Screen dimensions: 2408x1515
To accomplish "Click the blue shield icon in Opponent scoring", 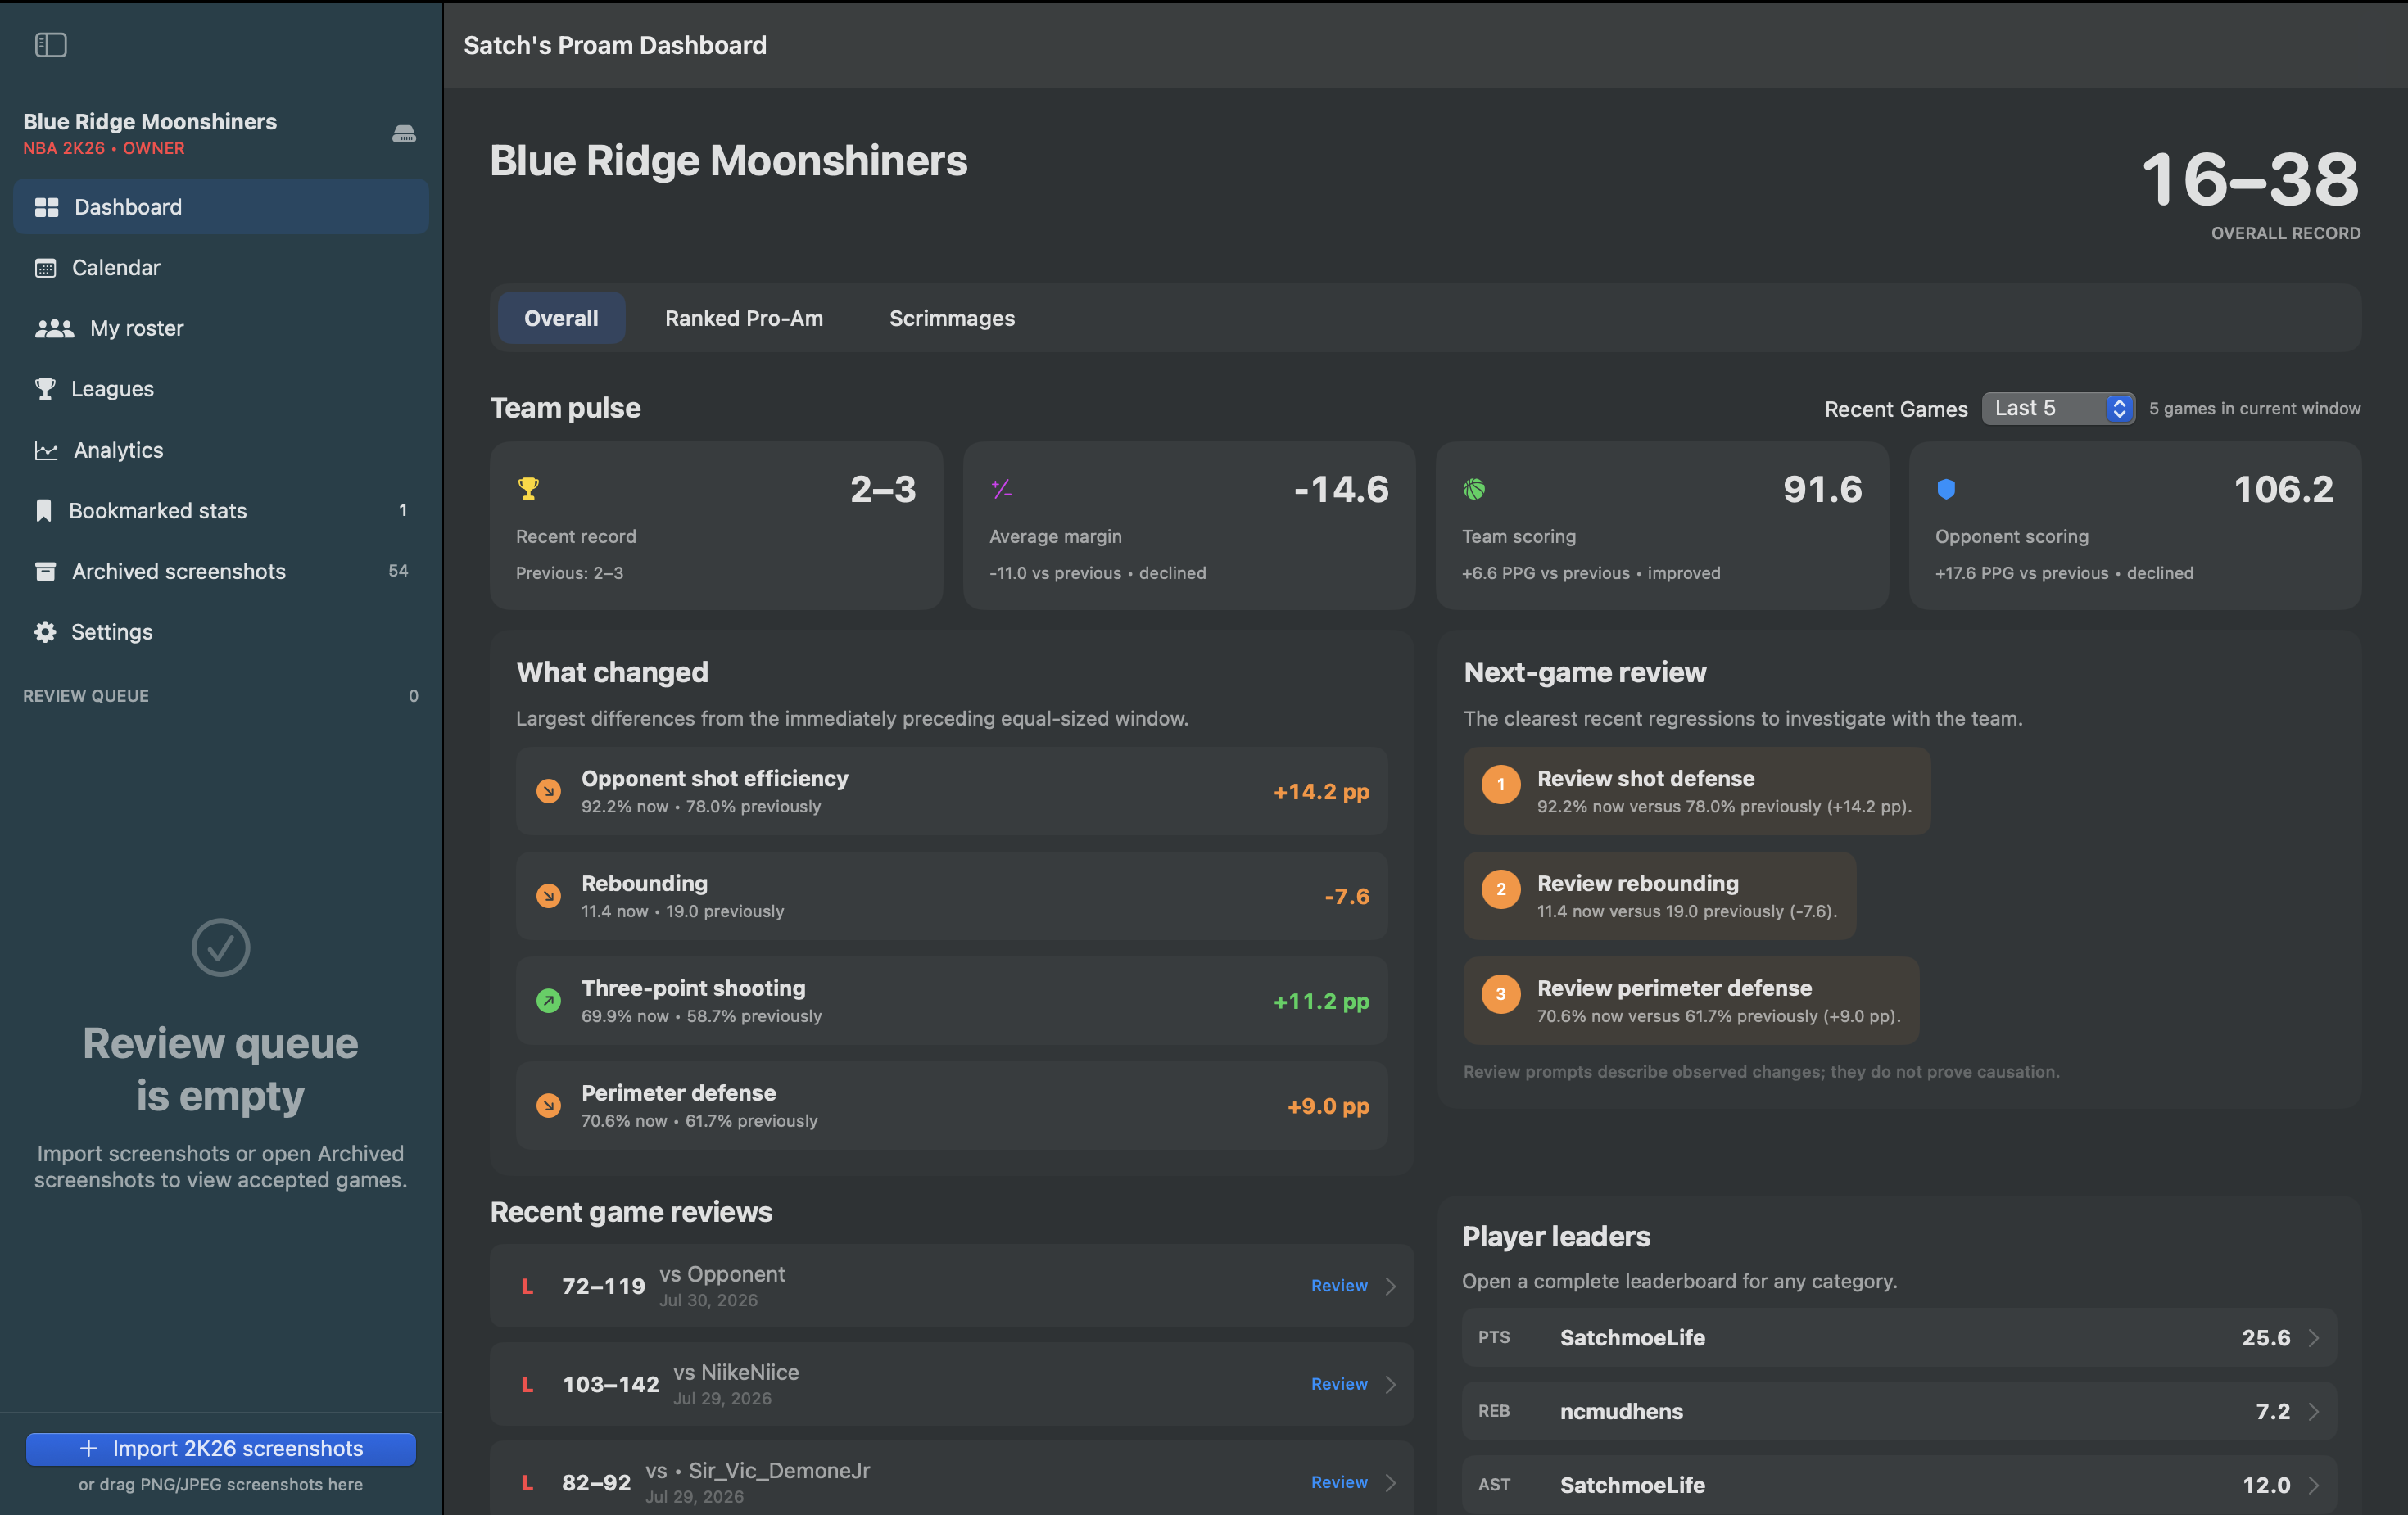I will (x=1946, y=489).
